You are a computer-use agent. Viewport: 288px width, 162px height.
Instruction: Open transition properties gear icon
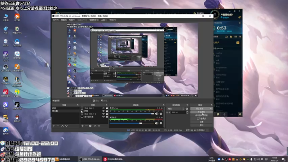click(187, 109)
